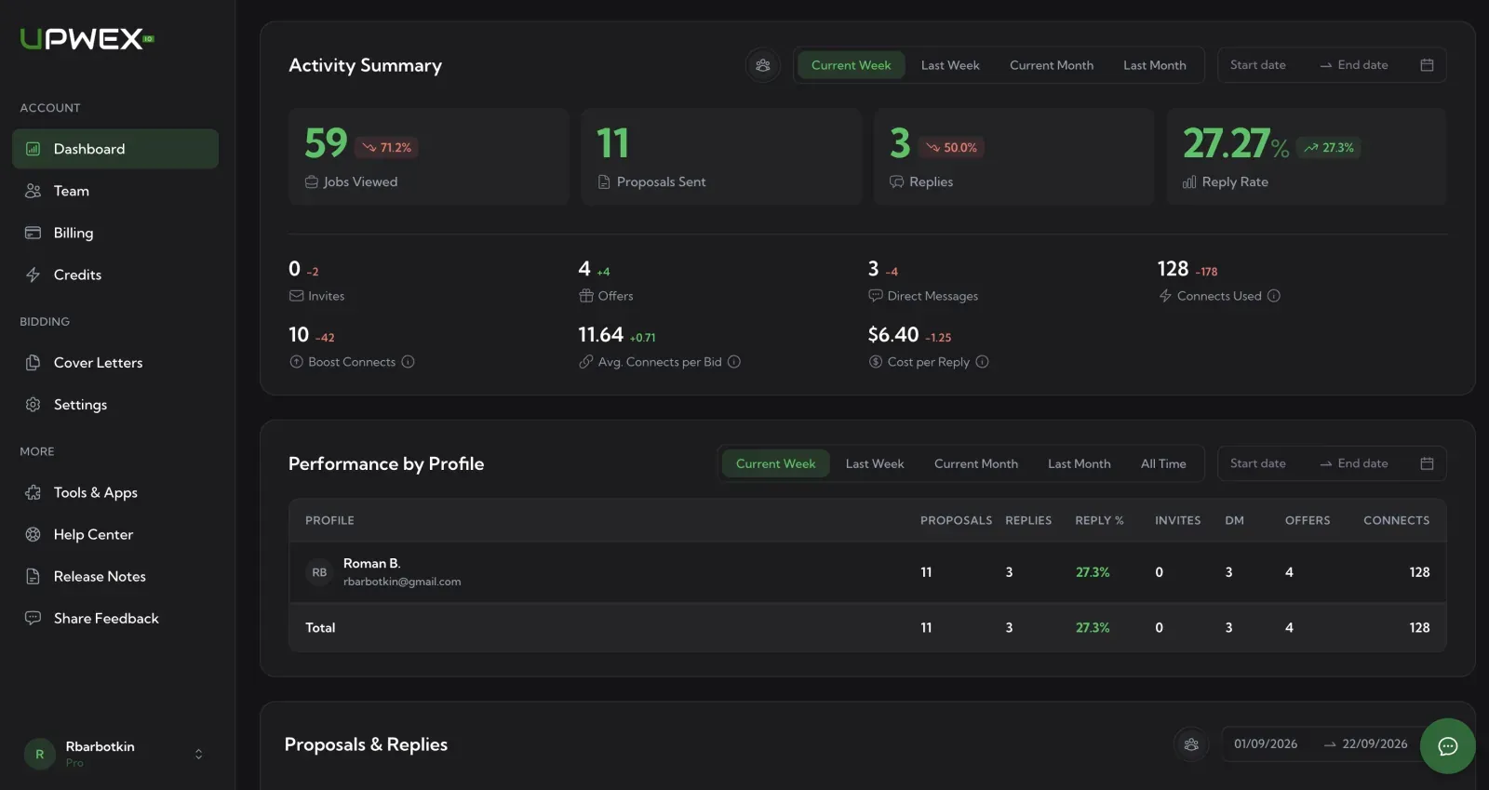Viewport: 1489px width, 790px height.
Task: Visit the Help Center
Action: click(115, 534)
